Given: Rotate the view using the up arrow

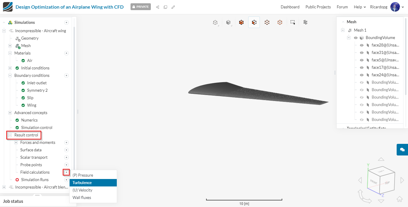Looking at the screenshot, I should 381,159.
